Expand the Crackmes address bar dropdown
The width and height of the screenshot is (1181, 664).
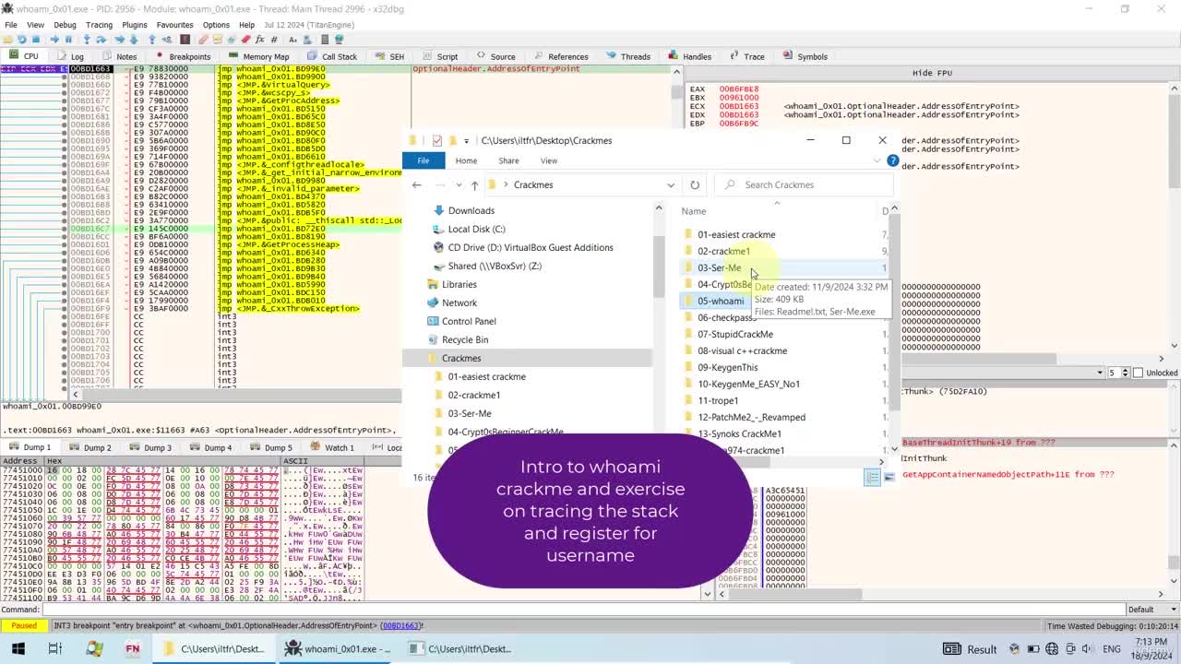click(x=671, y=184)
